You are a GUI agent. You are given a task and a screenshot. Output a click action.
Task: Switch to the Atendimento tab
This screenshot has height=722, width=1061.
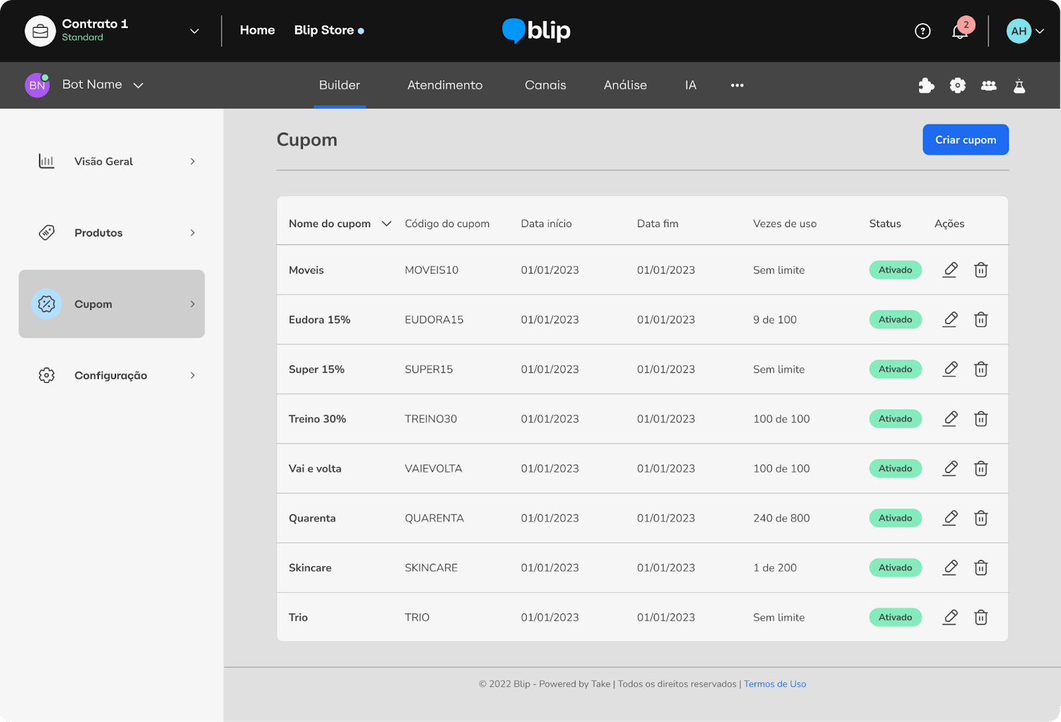(444, 85)
